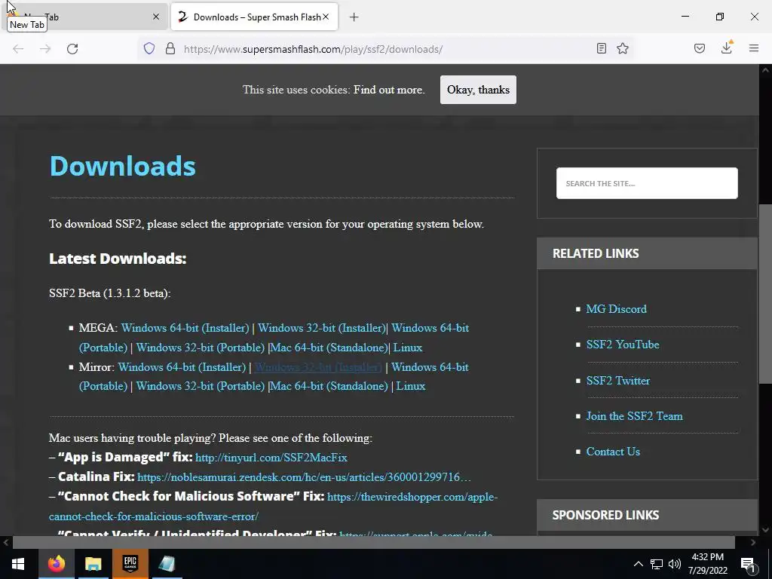Image resolution: width=772 pixels, height=579 pixels.
Task: Open the volume speaker tray icon
Action: (675, 564)
